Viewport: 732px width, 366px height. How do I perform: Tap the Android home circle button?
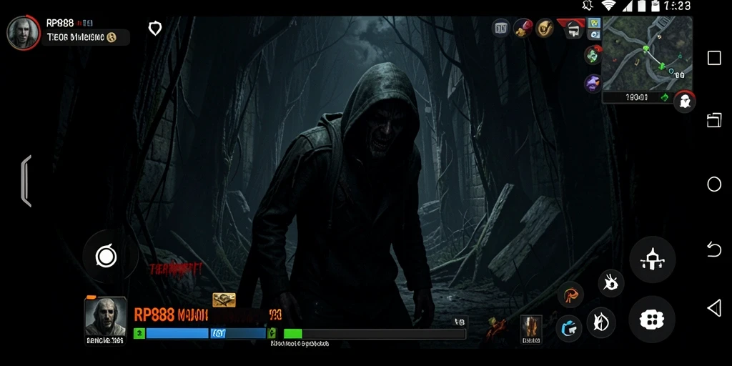tap(714, 184)
